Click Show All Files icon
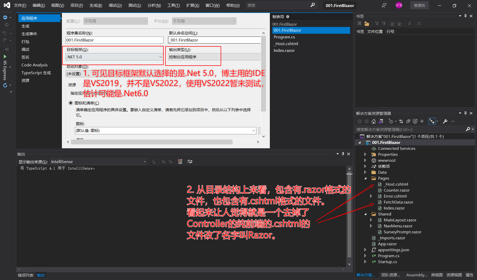 point(415,121)
